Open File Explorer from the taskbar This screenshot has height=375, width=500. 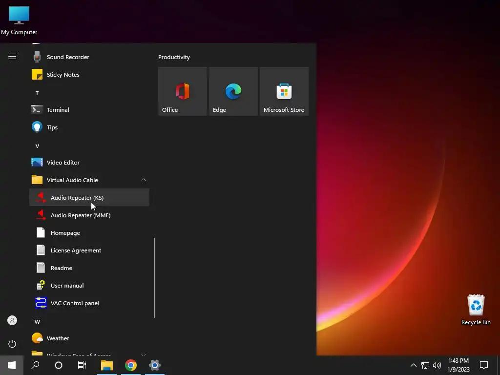pos(107,365)
